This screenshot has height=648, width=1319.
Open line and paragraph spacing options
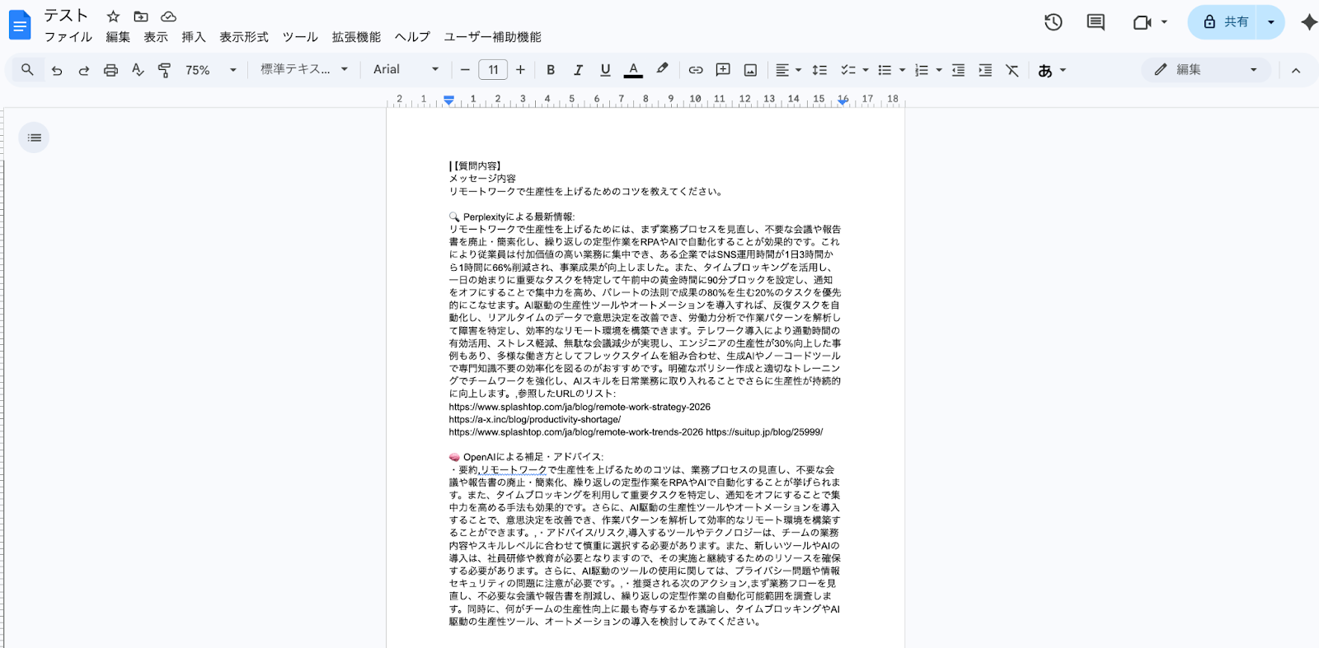[x=819, y=70]
